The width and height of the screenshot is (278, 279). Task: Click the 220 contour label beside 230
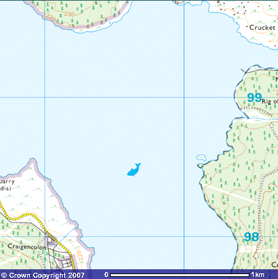coord(50,18)
